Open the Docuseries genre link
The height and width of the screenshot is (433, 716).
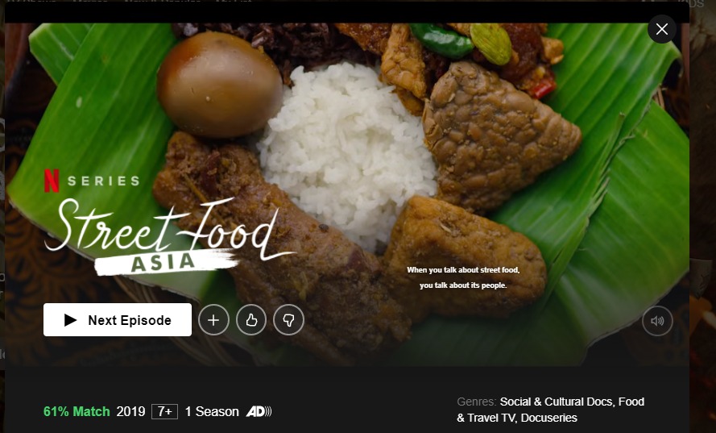548,418
